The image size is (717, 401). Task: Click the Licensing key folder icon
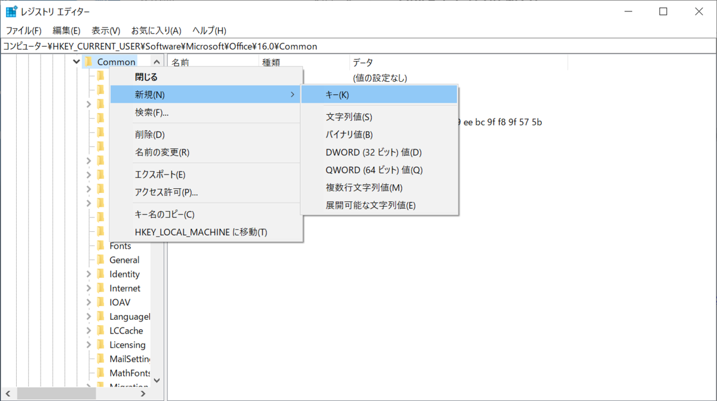100,345
